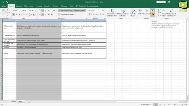The image size is (189, 106).
Task: Switch to the Données tab
Action: pos(47,6)
